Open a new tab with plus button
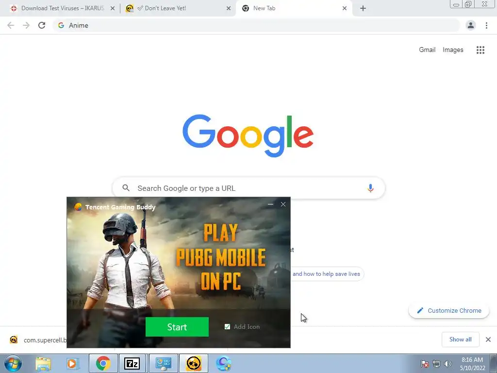 pos(363,8)
